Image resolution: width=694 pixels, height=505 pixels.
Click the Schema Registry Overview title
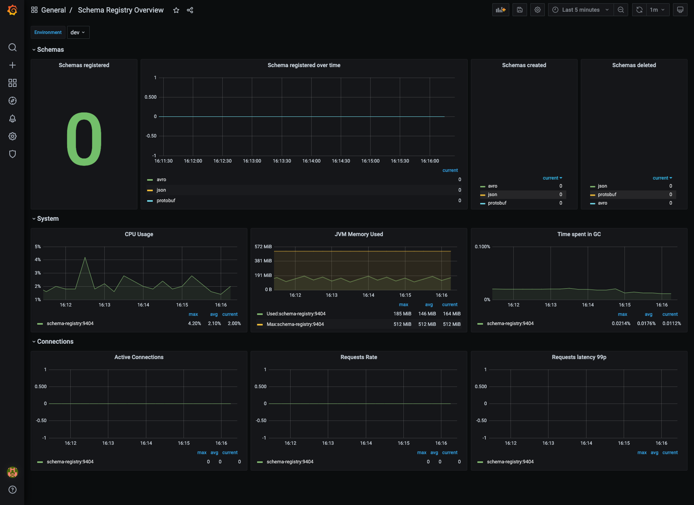point(121,10)
